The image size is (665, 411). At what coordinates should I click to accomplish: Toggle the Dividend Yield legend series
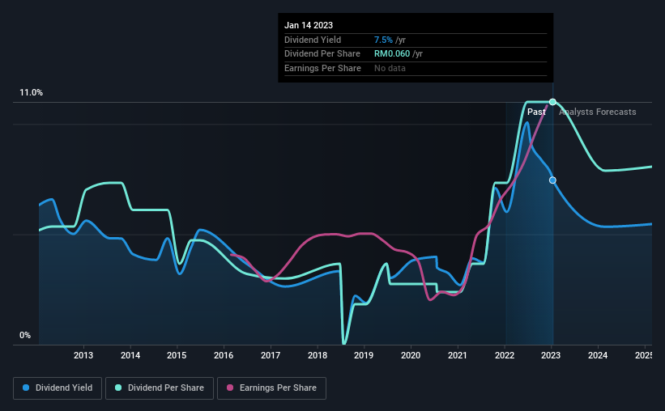coord(58,388)
